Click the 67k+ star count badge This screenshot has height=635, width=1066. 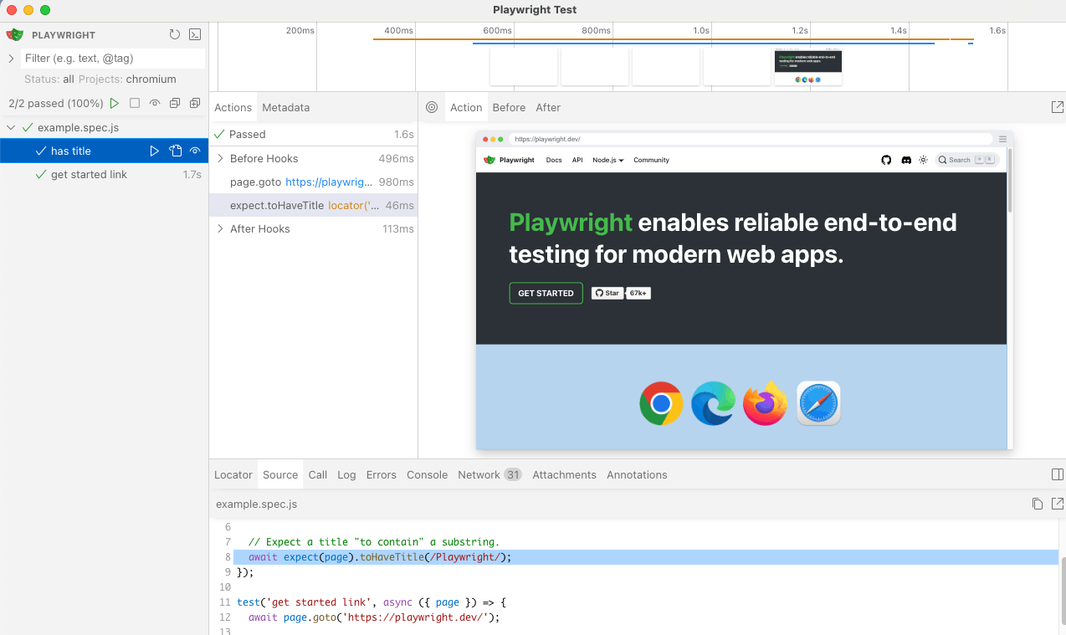click(639, 294)
